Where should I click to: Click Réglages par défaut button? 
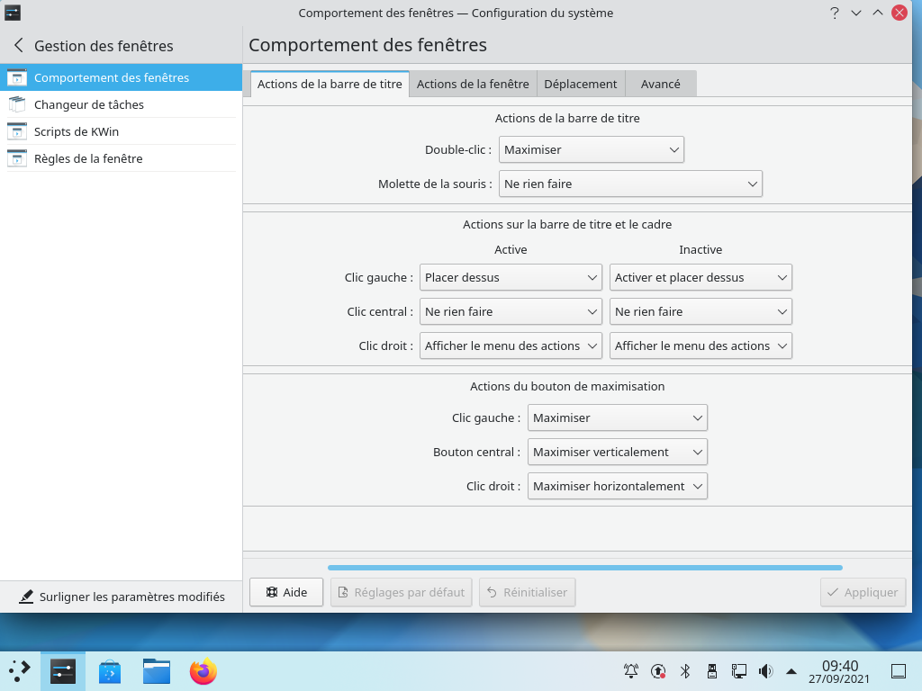click(x=401, y=592)
